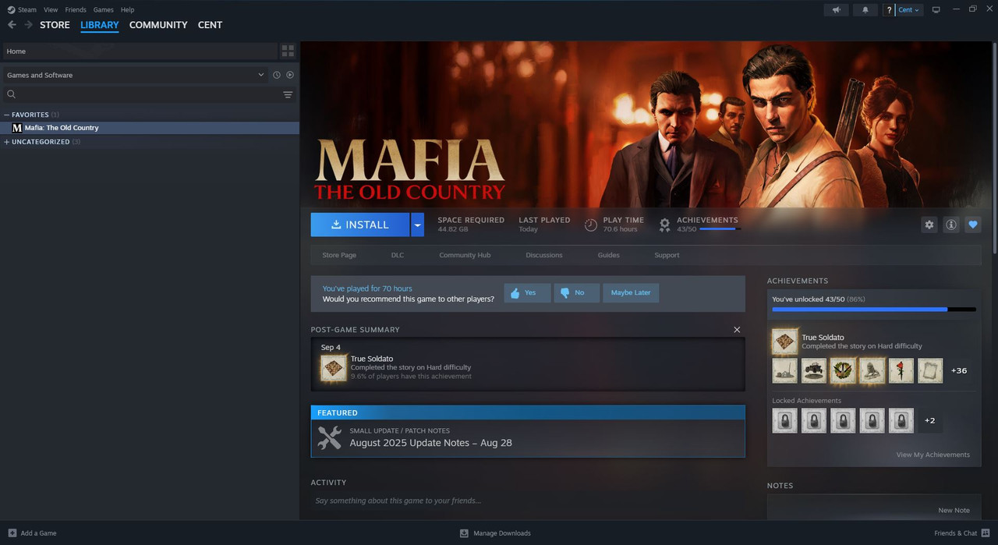Viewport: 998px width, 545px height.
Task: Click the library search magnifier icon
Action: point(12,94)
